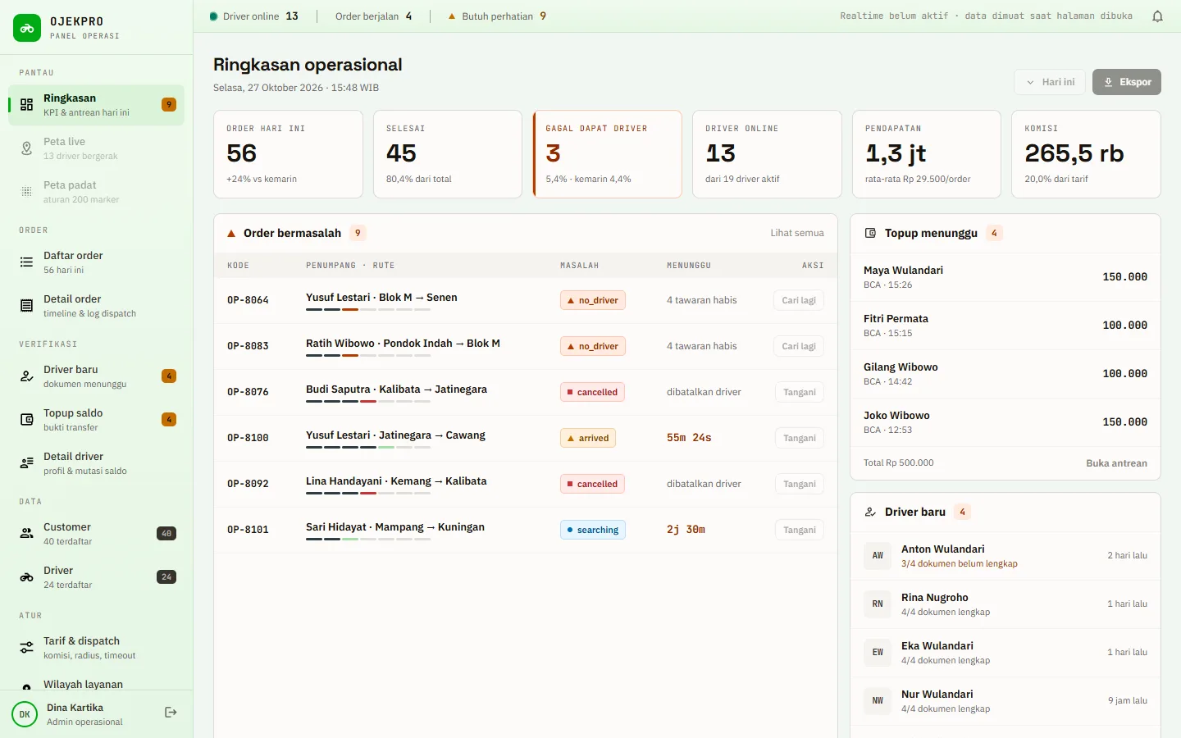Viewport: 1181px width, 738px height.
Task: Click the Ringkasan dashboard grid icon
Action: point(27,105)
